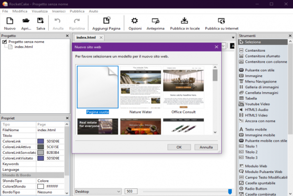Pick Contenitore con colonne tool
The width and height of the screenshot is (293, 196).
tap(263, 62)
